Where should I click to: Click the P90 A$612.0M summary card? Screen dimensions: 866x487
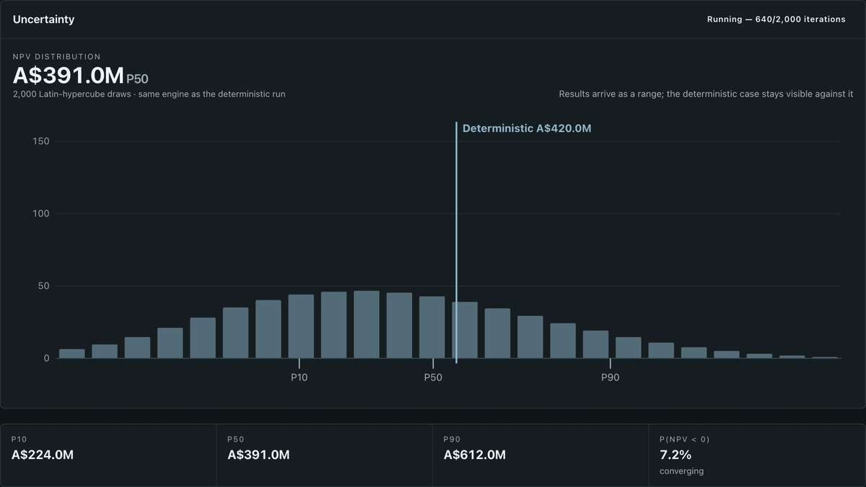pos(541,455)
